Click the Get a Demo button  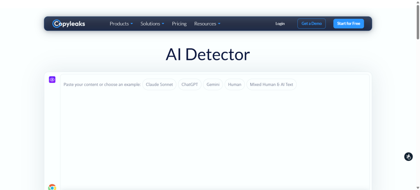(x=312, y=23)
